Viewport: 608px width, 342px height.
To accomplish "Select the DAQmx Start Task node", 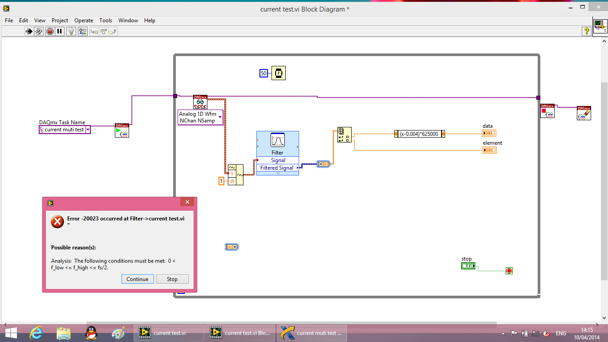I will click(x=122, y=130).
